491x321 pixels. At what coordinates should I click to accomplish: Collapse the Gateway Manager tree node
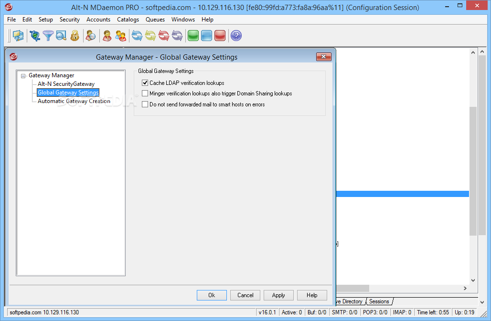(23, 76)
